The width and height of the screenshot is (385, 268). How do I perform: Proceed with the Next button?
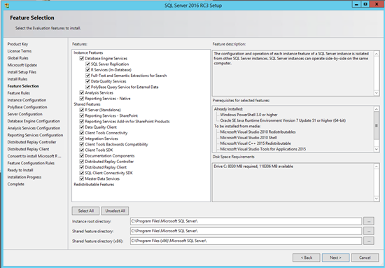tap(335, 258)
